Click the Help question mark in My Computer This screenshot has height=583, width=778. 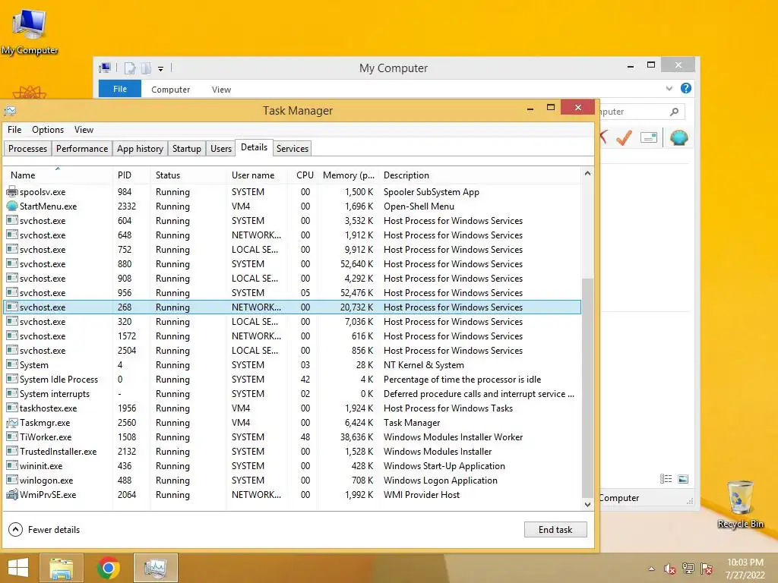686,88
